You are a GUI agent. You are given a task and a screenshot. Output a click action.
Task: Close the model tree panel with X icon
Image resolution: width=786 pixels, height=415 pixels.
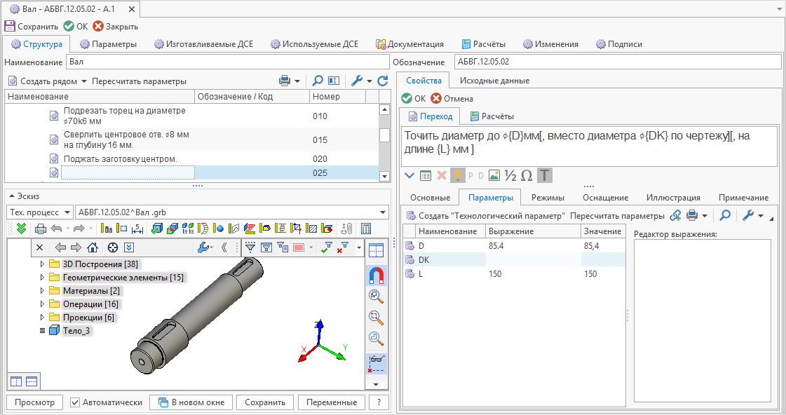point(39,247)
